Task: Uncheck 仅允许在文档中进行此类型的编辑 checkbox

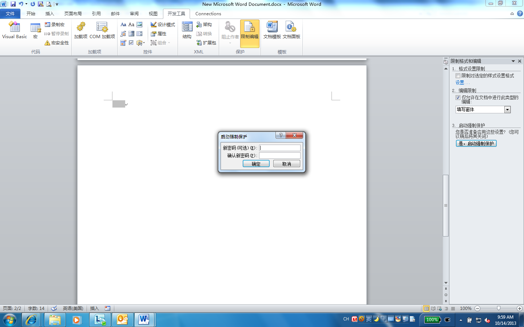Action: tap(458, 98)
